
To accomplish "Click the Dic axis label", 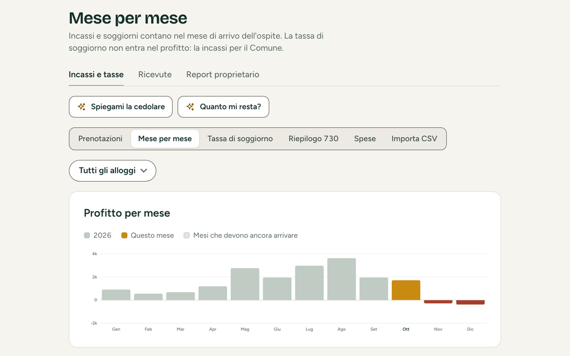I will click(x=470, y=329).
